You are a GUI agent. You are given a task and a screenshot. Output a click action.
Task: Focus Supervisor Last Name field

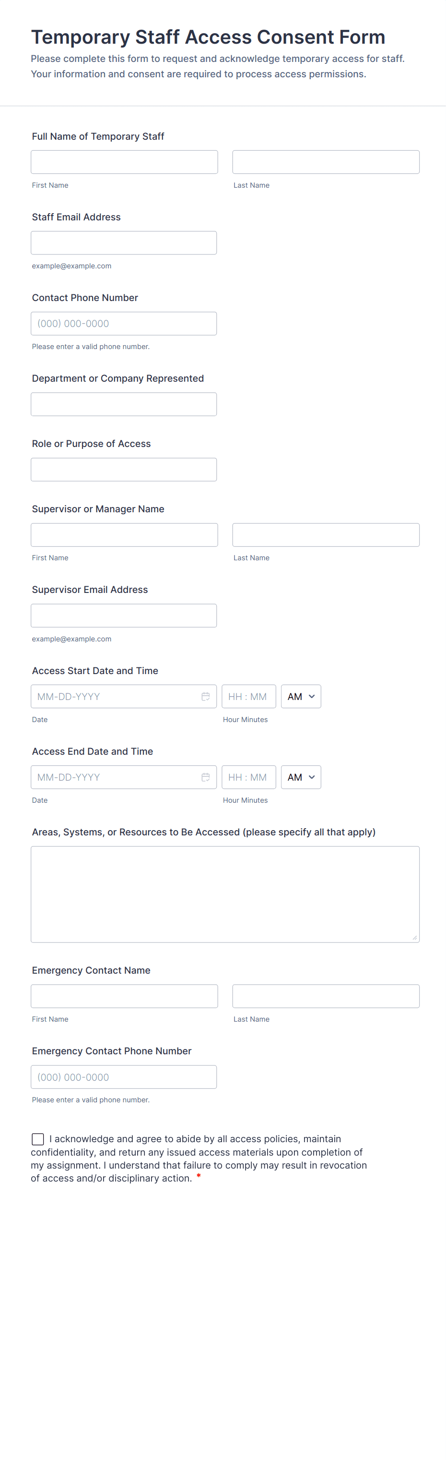pyautogui.click(x=326, y=535)
